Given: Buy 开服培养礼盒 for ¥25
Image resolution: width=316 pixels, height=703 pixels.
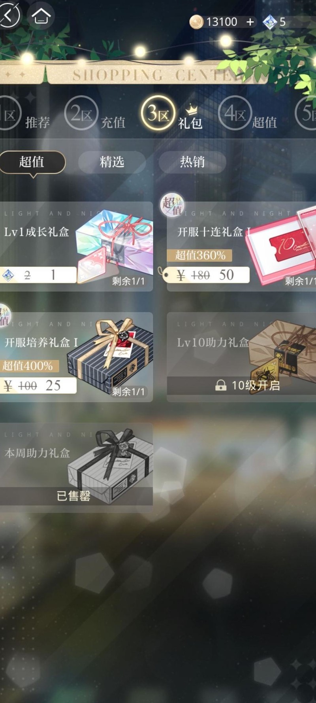Looking at the screenshot, I should point(38,386).
